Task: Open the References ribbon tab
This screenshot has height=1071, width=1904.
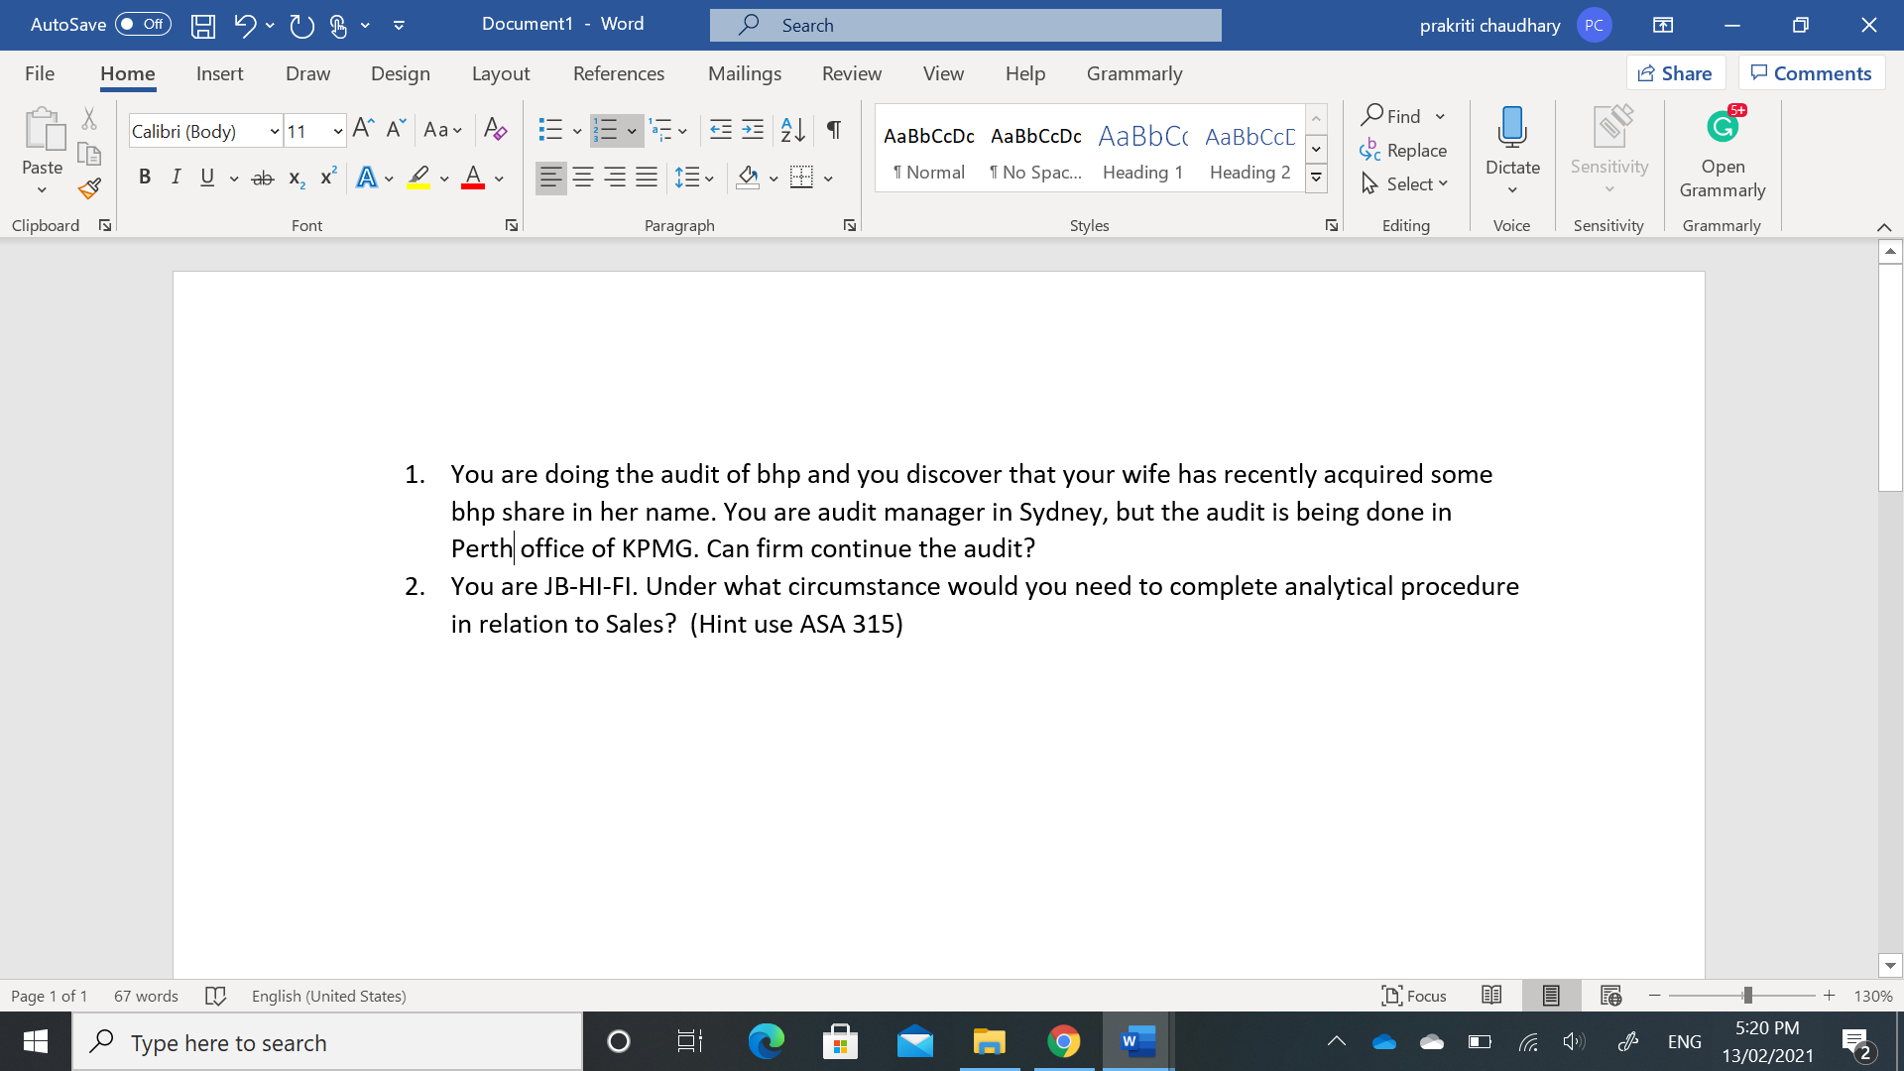Action: 619,73
